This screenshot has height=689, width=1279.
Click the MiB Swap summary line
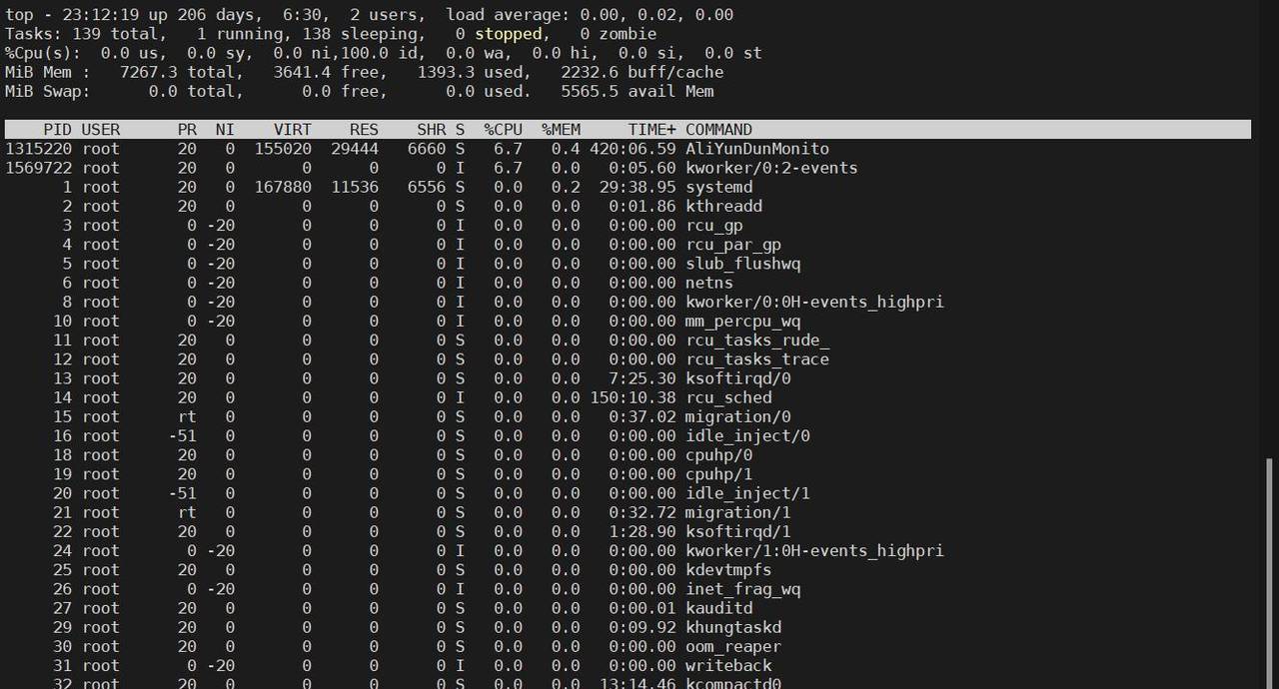[360, 91]
